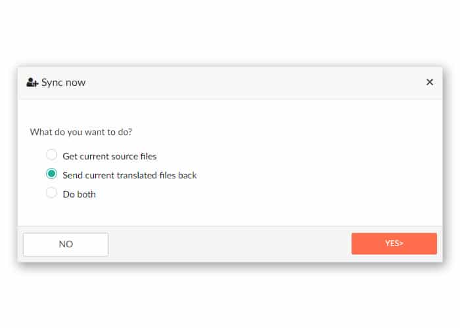Click empty footer area between NO and YES>
The height and width of the screenshot is (328, 460).
tap(230, 244)
